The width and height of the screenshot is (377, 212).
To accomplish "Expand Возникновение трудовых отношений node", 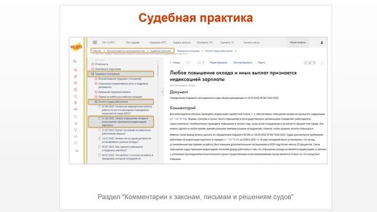I will (96, 79).
